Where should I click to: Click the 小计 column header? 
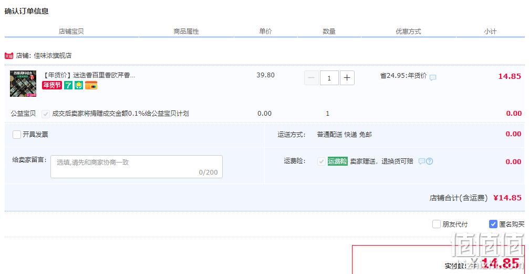coord(490,32)
